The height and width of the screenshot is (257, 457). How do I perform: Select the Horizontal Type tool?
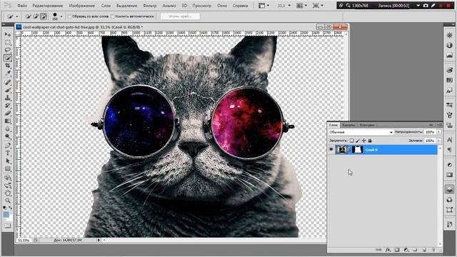point(8,153)
